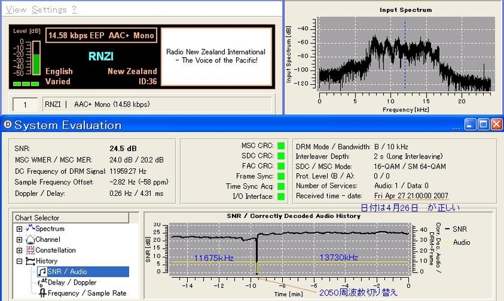
Task: Click the New Zealand country label
Action: click(x=132, y=71)
